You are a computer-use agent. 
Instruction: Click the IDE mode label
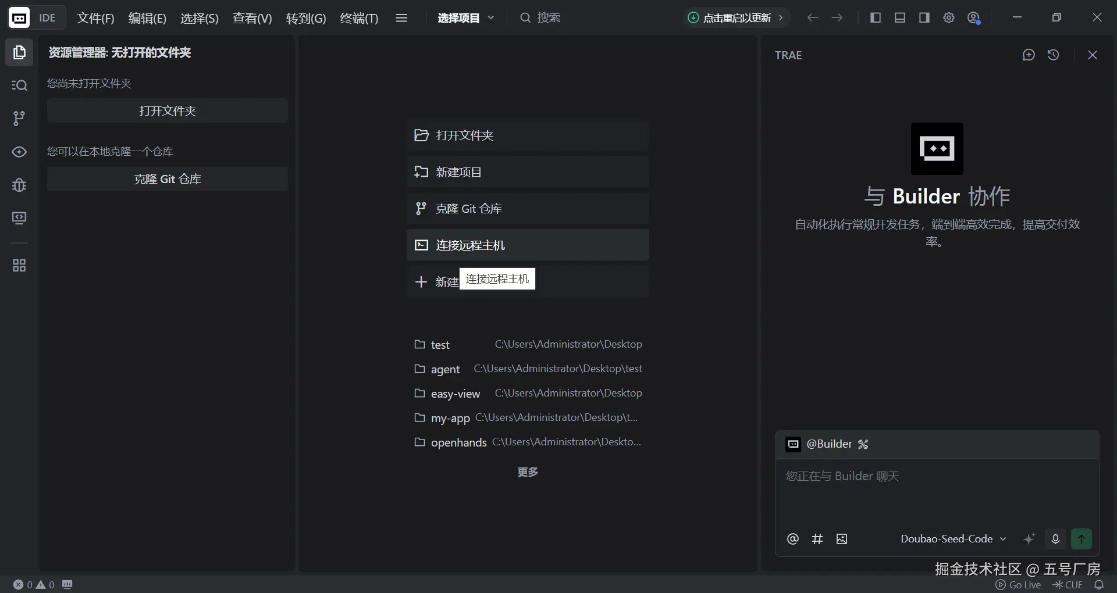coord(47,18)
